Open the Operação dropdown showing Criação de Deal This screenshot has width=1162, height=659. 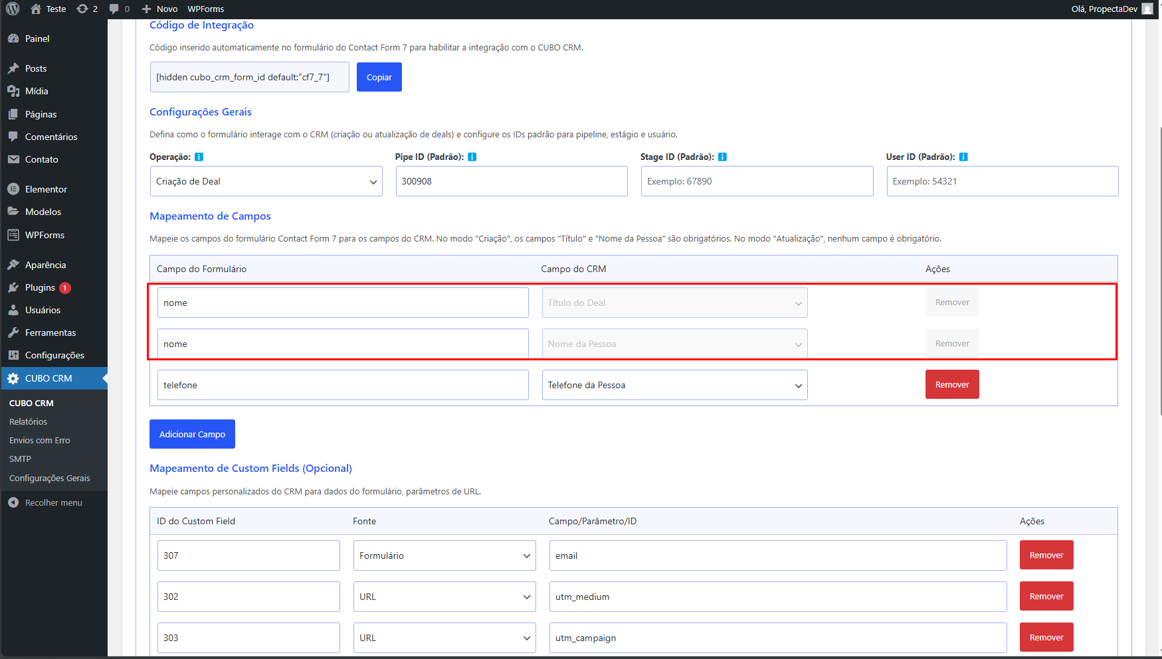click(266, 181)
